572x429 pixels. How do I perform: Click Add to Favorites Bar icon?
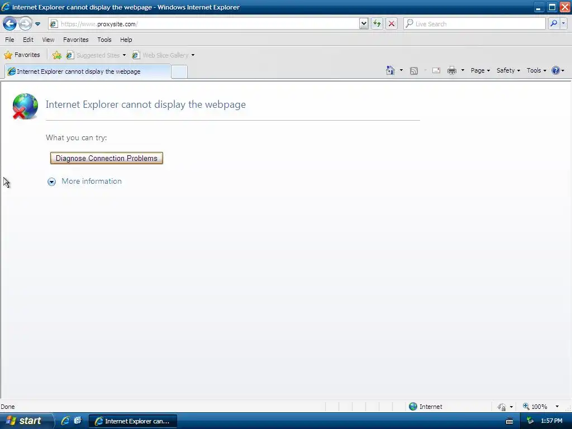tap(57, 55)
